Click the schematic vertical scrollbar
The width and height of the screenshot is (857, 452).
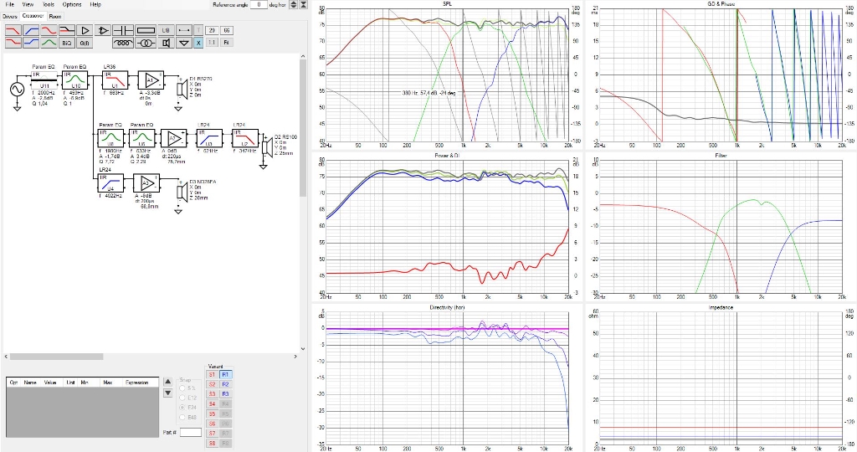click(x=303, y=126)
